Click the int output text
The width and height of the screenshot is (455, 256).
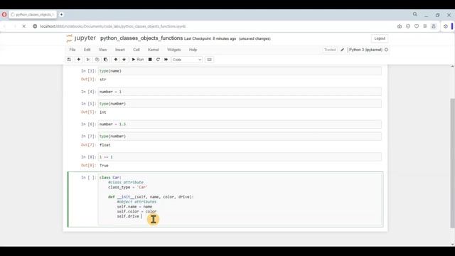102,112
